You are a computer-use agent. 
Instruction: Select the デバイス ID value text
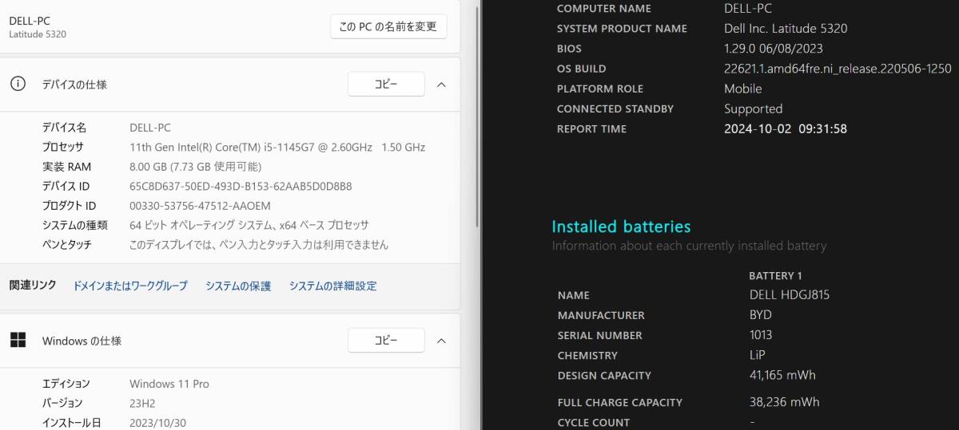241,187
